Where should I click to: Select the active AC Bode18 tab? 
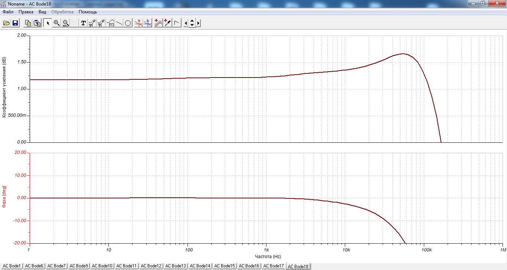[298, 266]
